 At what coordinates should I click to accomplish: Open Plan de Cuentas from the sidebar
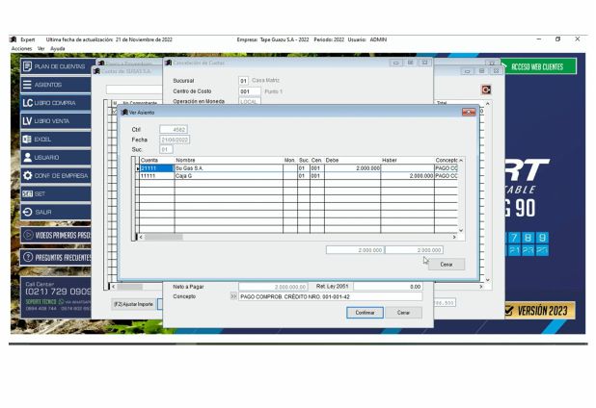click(56, 66)
